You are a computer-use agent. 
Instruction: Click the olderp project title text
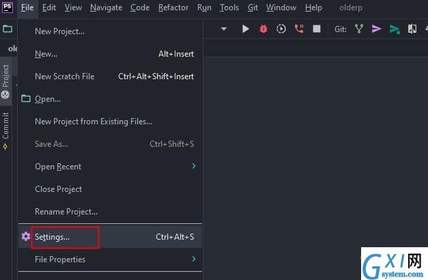pyautogui.click(x=351, y=8)
